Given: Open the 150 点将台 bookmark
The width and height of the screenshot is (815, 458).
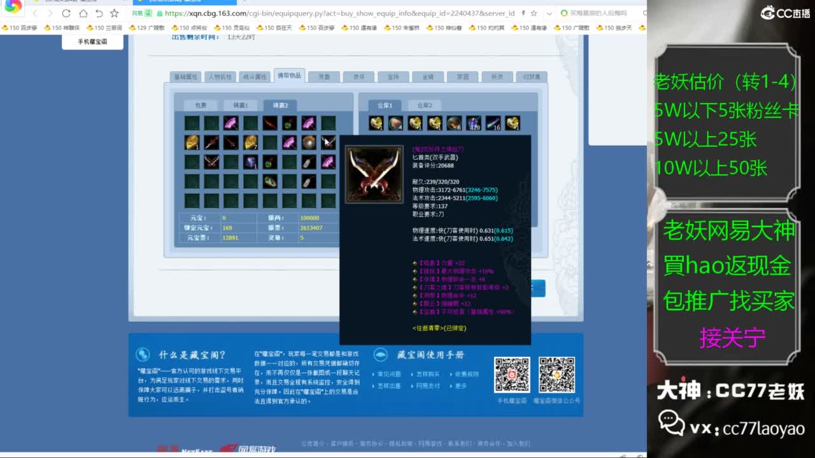Looking at the screenshot, I should [x=189, y=28].
